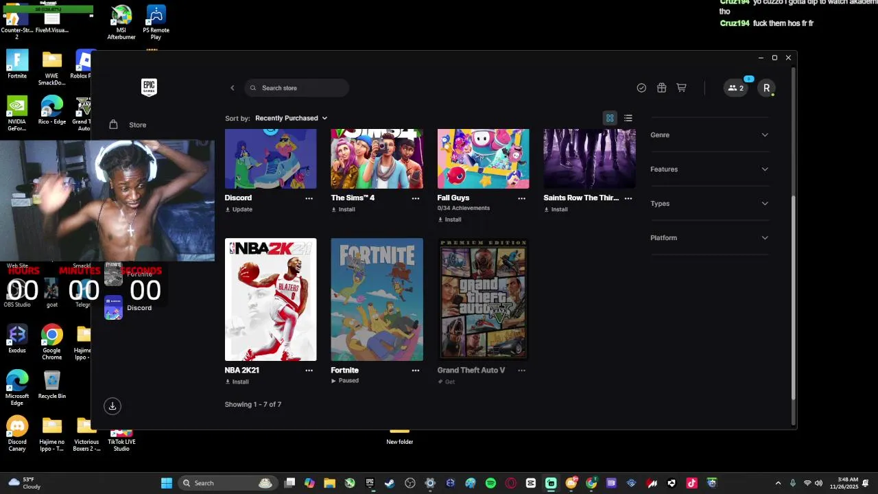Viewport: 878px width, 494px height.
Task: Open NVIDIA GeForce desktop shortcut
Action: pyautogui.click(x=17, y=114)
